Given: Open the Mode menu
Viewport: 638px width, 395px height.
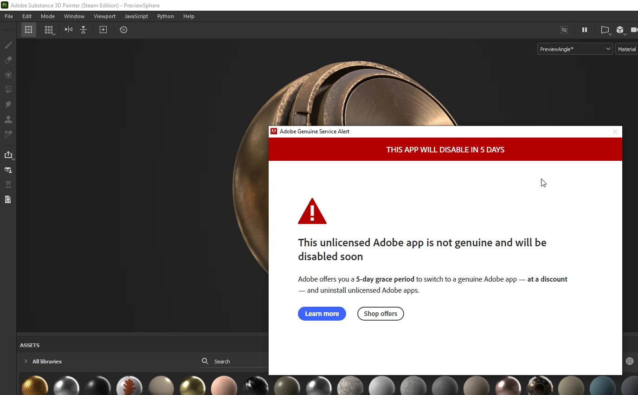Looking at the screenshot, I should click(48, 16).
